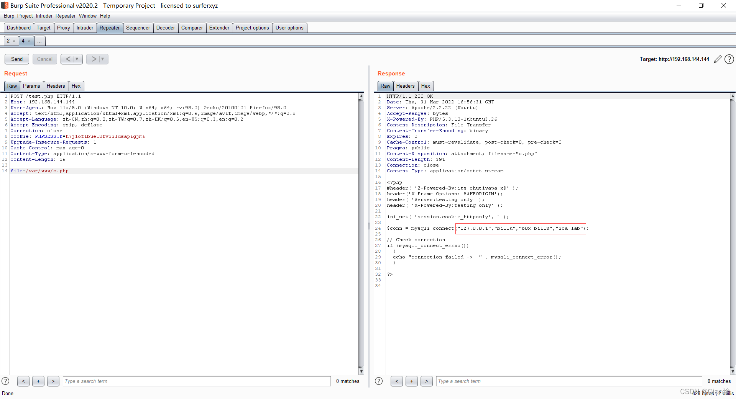736x399 pixels.
Task: Switch to the response Headers tab
Action: click(x=405, y=86)
